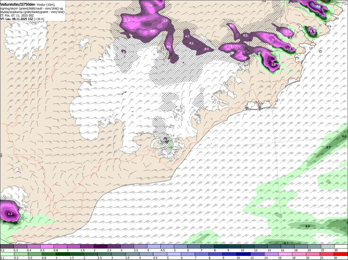Click the 2.8 precipitation value on the map
This screenshot has width=348, height=260.
click(x=289, y=49)
